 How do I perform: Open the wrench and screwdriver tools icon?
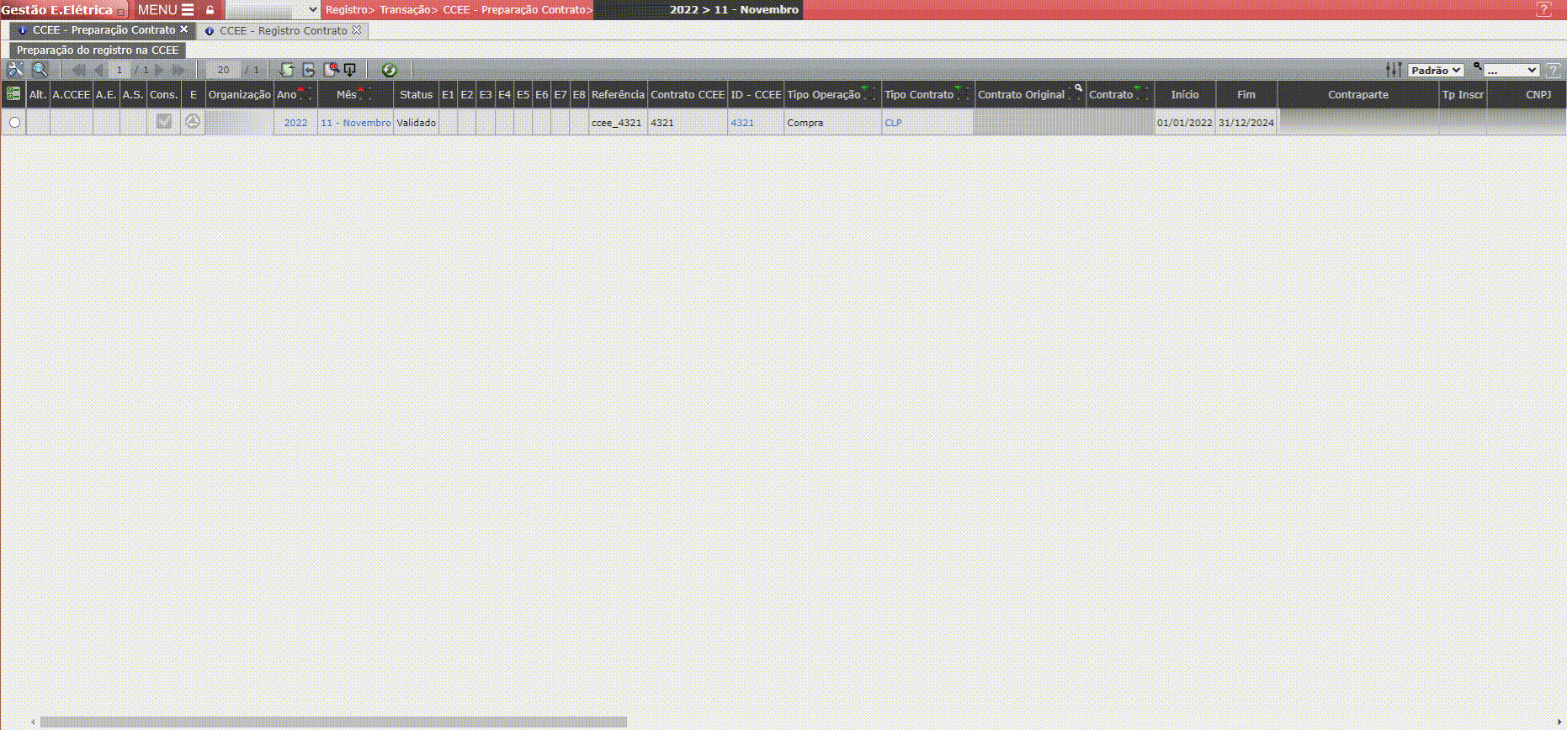click(15, 70)
